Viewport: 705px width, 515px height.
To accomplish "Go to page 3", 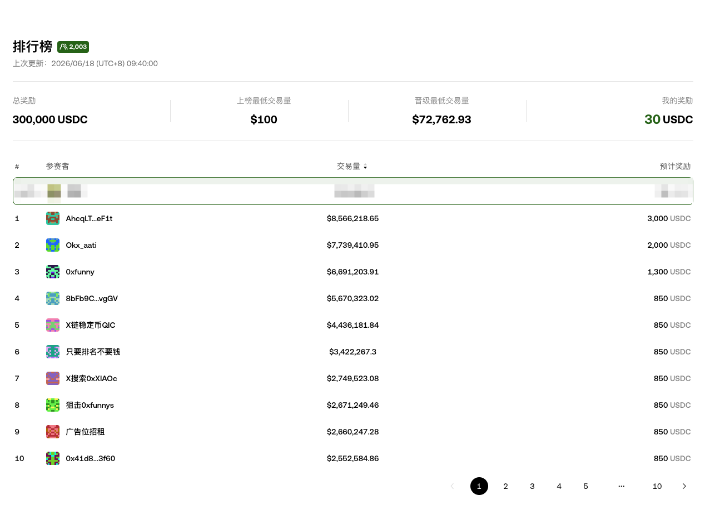I will tap(532, 486).
